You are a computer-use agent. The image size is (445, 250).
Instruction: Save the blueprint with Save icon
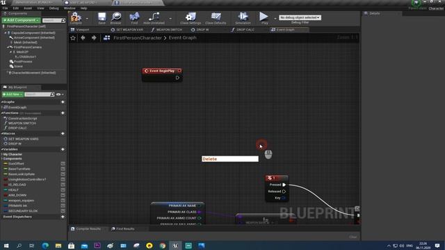click(x=102, y=17)
